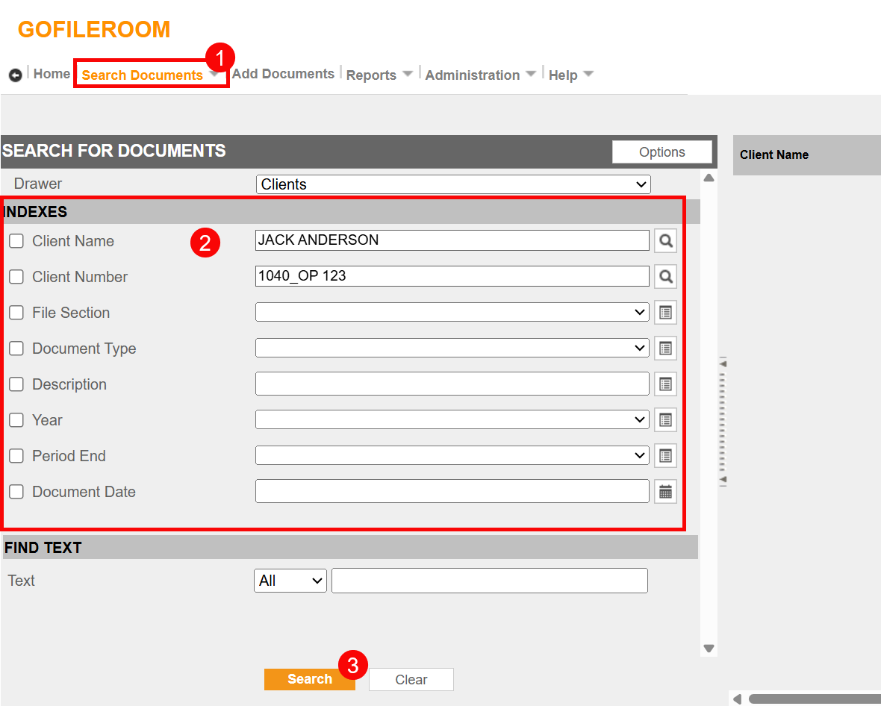Open the list icon beside Year

click(665, 420)
